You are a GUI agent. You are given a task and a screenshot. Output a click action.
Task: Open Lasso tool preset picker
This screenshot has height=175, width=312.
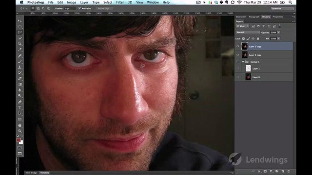coord(24,8)
